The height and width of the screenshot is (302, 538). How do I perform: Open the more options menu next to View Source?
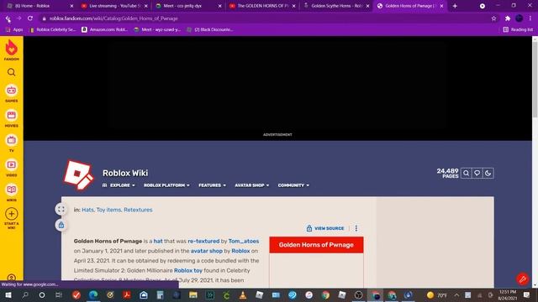(356, 228)
